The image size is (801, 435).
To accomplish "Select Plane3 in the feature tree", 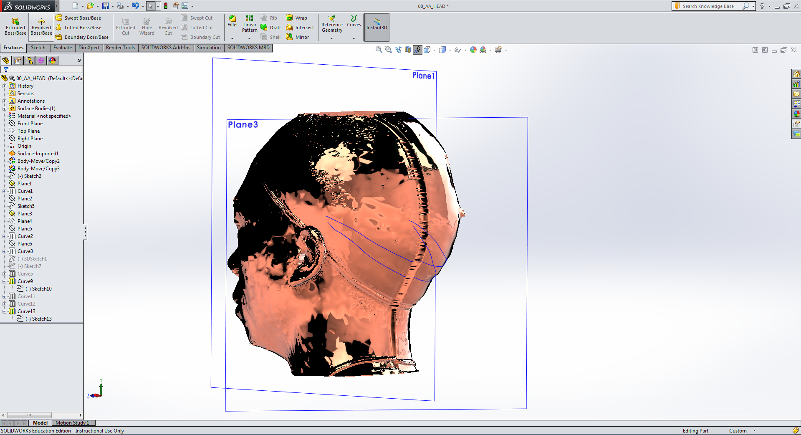I will pyautogui.click(x=25, y=214).
